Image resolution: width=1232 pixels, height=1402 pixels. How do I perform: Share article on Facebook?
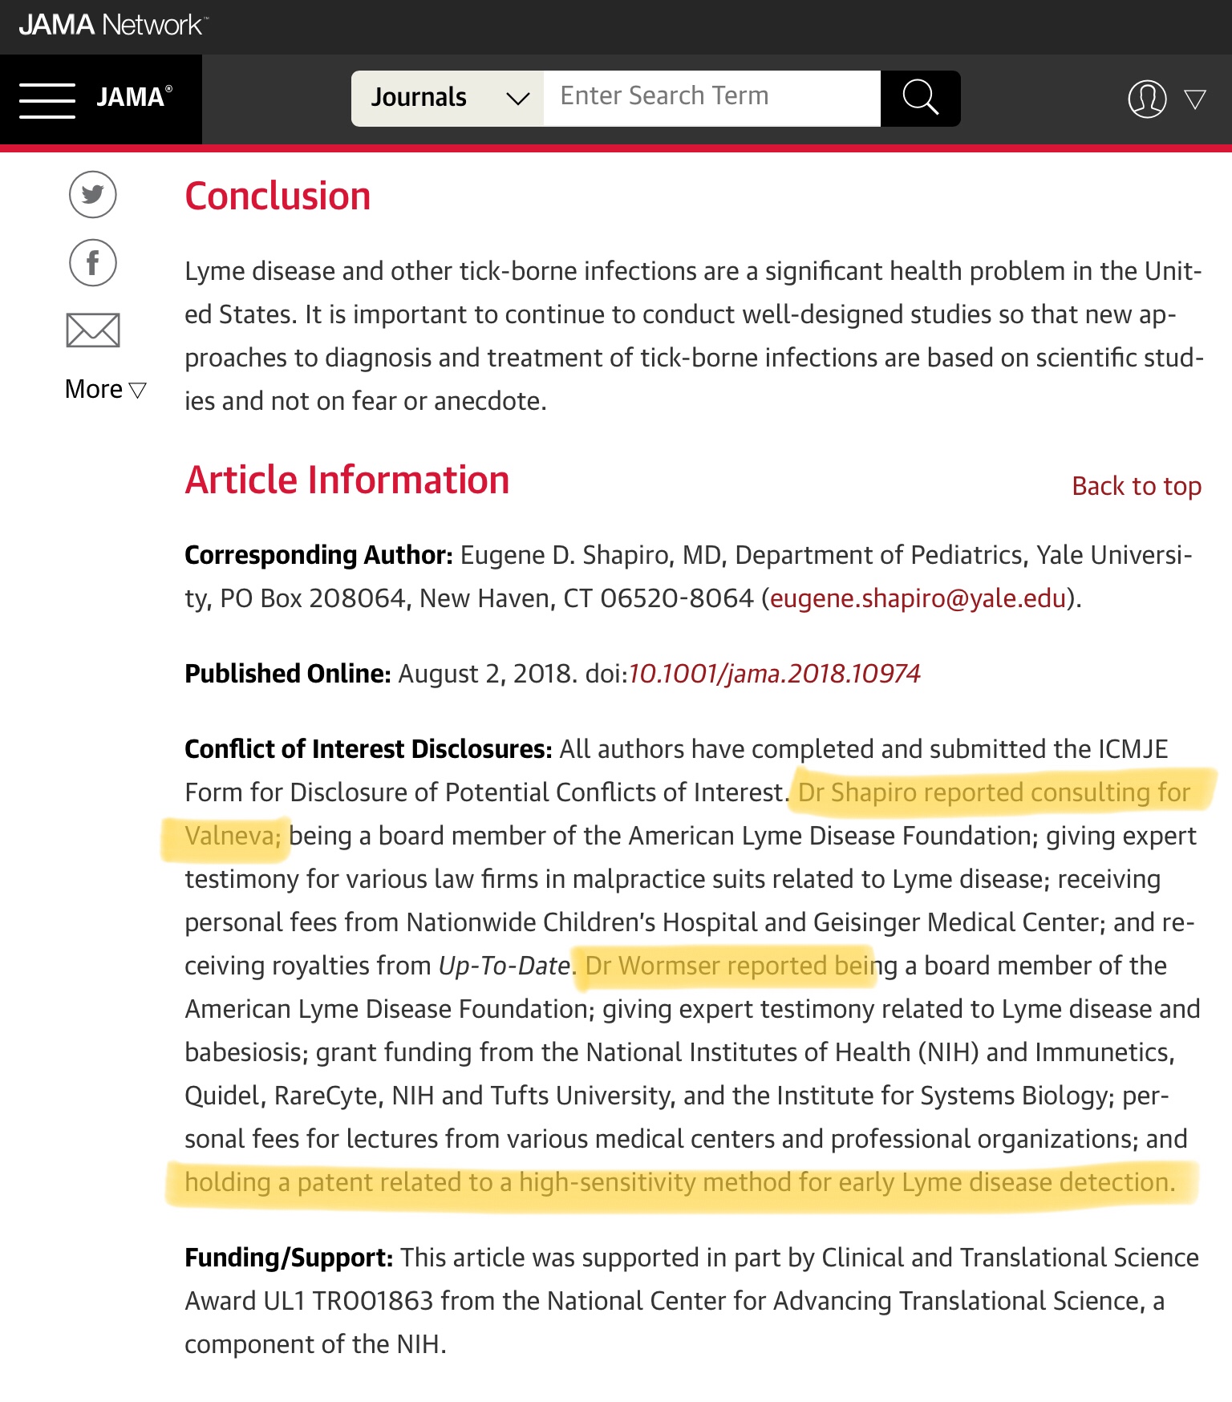coord(93,263)
